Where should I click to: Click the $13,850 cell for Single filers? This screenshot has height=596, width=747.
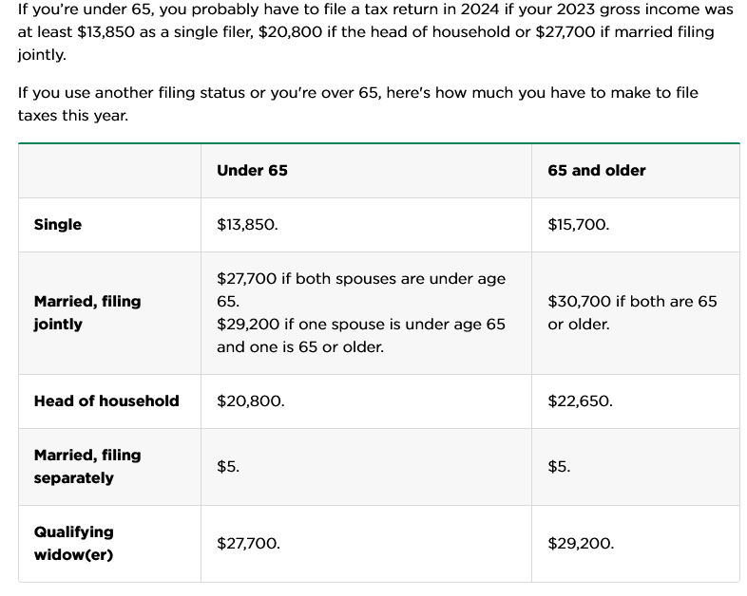247,225
